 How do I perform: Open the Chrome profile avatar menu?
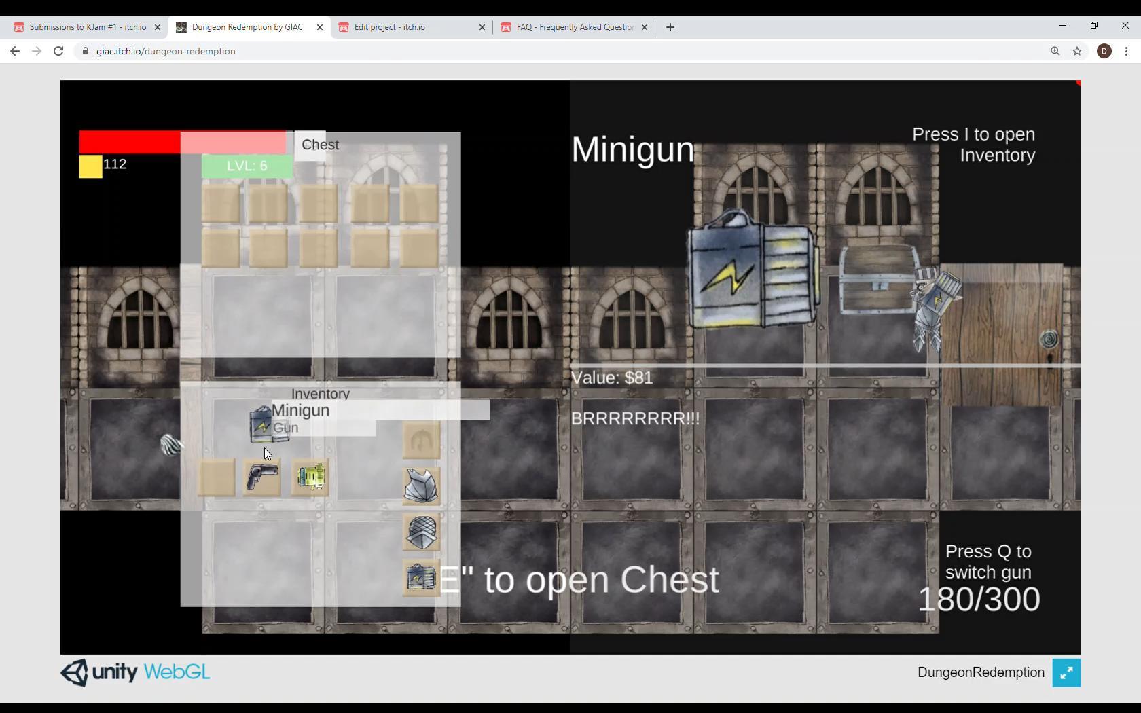click(x=1104, y=51)
